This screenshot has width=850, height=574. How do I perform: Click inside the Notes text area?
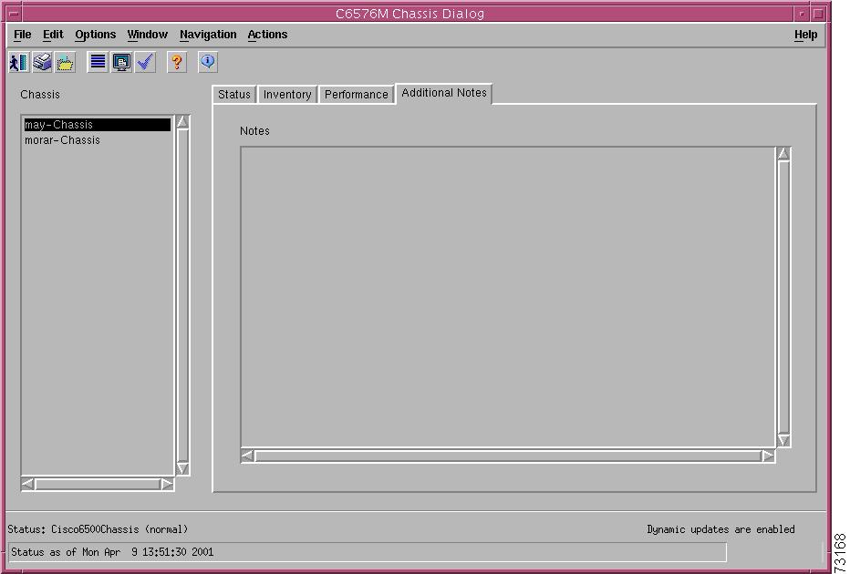508,297
